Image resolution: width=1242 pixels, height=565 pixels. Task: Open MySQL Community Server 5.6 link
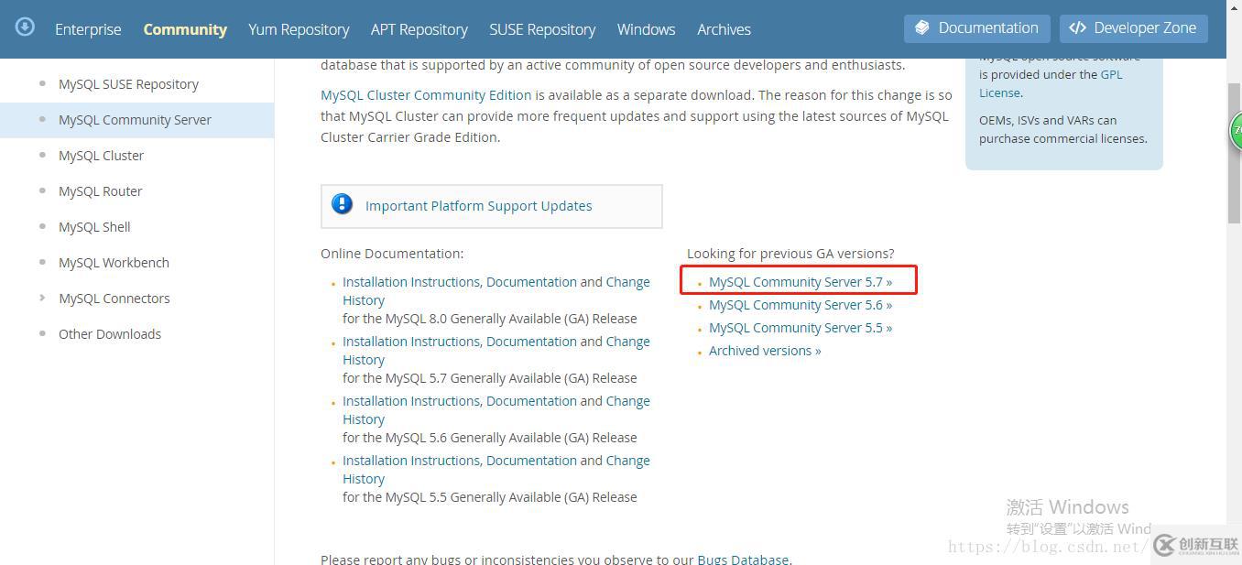click(x=801, y=305)
